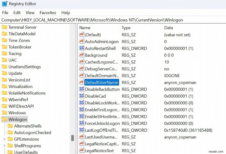Click the (Default) string value icon
Viewport: 226px width, 154px height.
pyautogui.click(x=82, y=34)
